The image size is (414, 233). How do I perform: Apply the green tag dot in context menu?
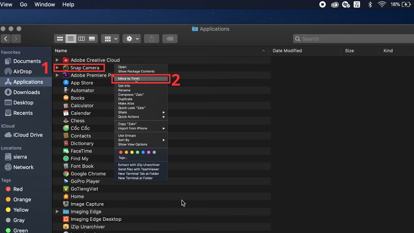pos(138,152)
